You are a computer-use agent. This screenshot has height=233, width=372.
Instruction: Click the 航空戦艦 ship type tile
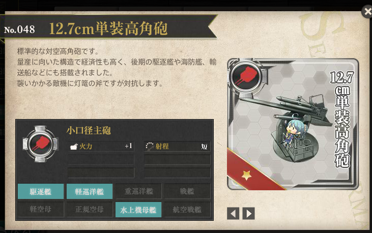pyautogui.click(x=187, y=210)
